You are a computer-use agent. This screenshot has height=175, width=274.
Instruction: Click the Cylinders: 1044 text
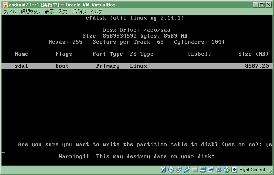click(199, 42)
